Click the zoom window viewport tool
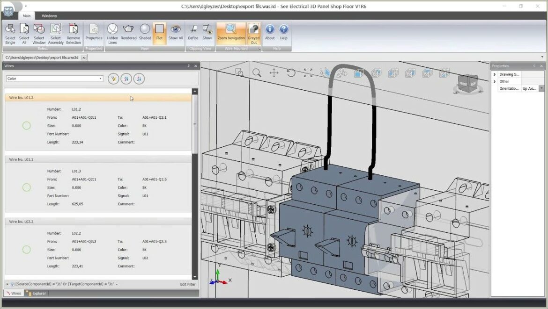This screenshot has width=548, height=309. (239, 72)
